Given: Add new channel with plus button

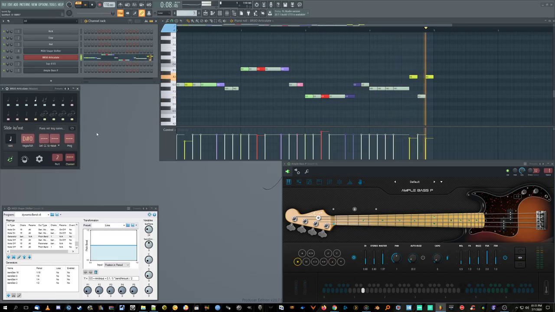Looking at the screenshot, I should pos(51,81).
